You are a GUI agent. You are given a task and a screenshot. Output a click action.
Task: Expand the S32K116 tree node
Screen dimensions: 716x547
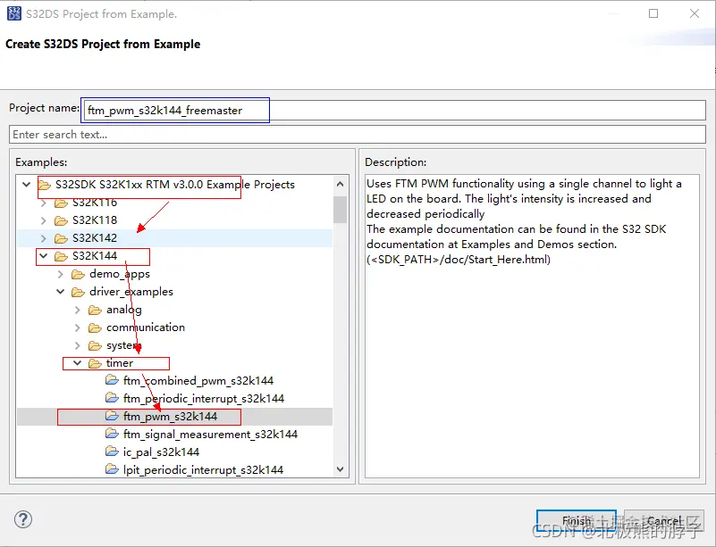pos(44,203)
